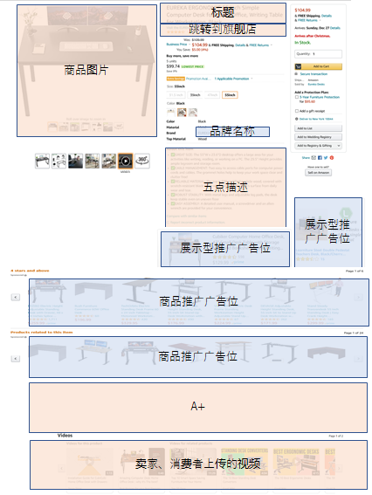372x495 pixels.
Task: Select fourth lifestyle photo thumbnail
Action: tap(93, 161)
